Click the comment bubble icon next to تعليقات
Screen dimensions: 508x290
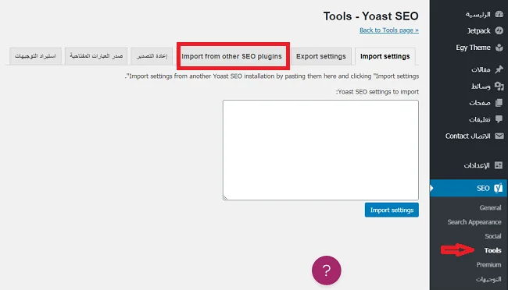pos(499,119)
